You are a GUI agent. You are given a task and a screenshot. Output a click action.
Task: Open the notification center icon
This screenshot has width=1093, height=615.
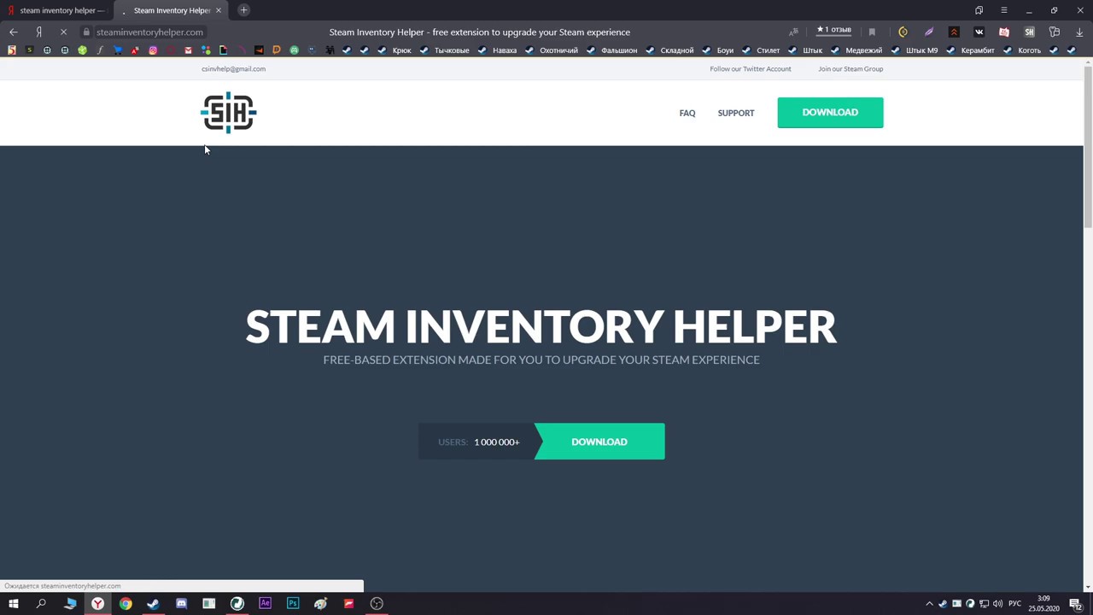1076,604
